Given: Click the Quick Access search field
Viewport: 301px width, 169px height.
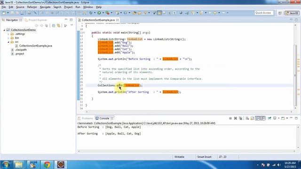Looking at the screenshot, I should [264, 13].
